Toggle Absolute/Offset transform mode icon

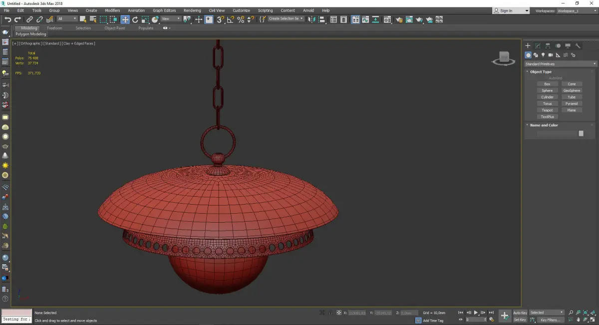point(339,313)
